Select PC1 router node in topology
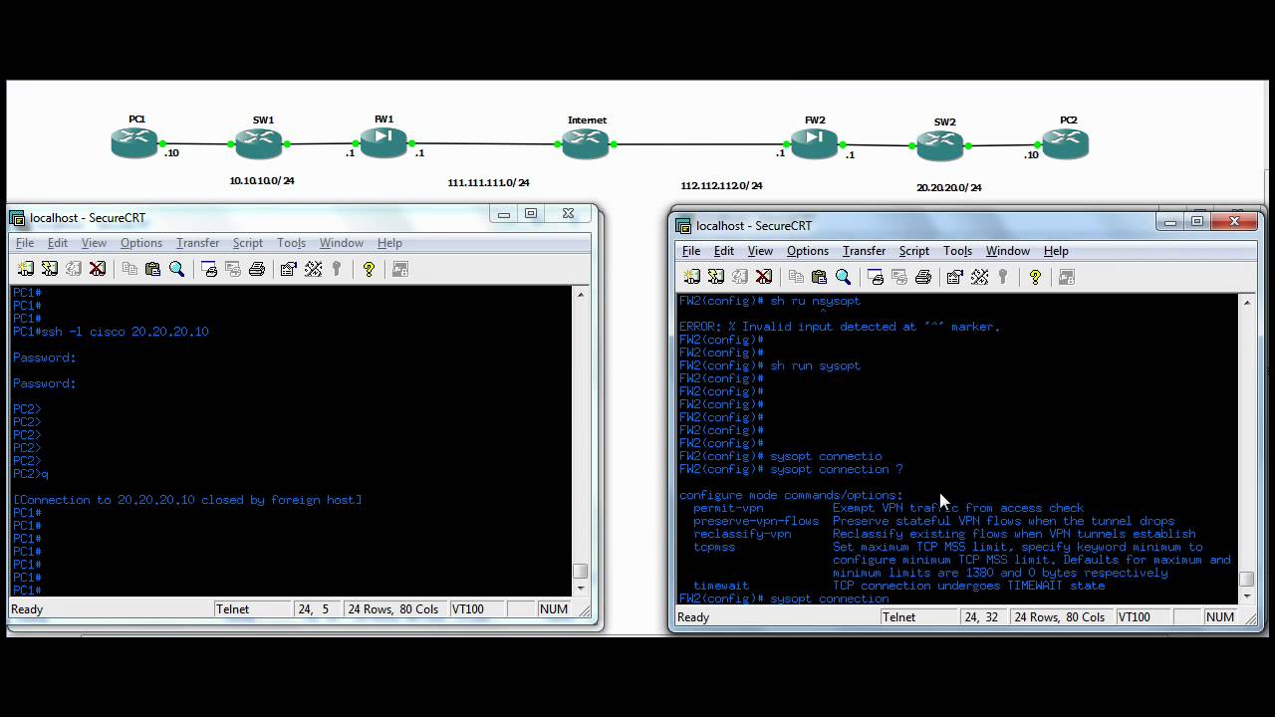Image resolution: width=1275 pixels, height=717 pixels. tap(135, 143)
